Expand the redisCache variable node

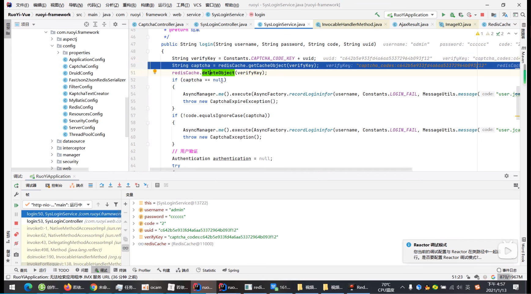134,244
